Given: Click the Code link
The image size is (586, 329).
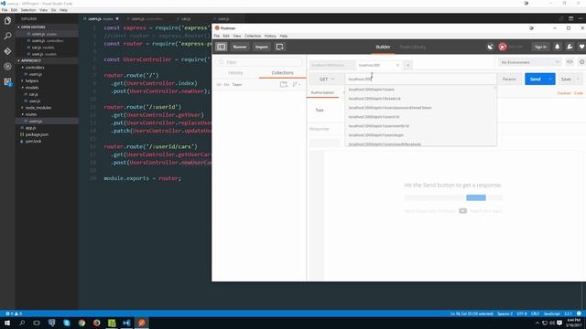Looking at the screenshot, I should pos(578,93).
